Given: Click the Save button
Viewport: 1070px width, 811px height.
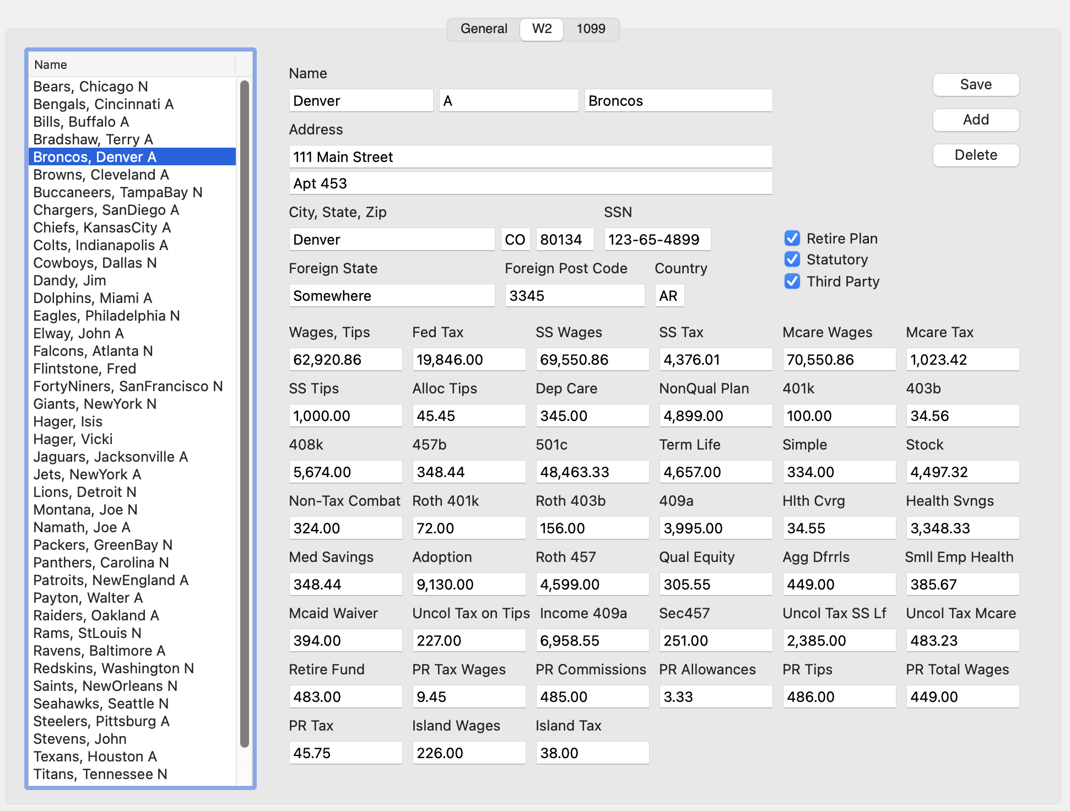Looking at the screenshot, I should (975, 84).
